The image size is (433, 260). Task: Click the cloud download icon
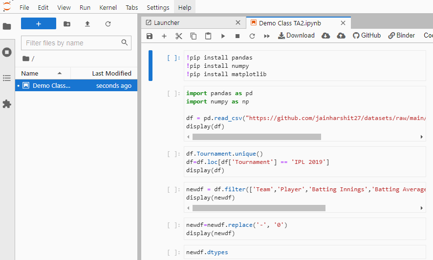tap(325, 36)
